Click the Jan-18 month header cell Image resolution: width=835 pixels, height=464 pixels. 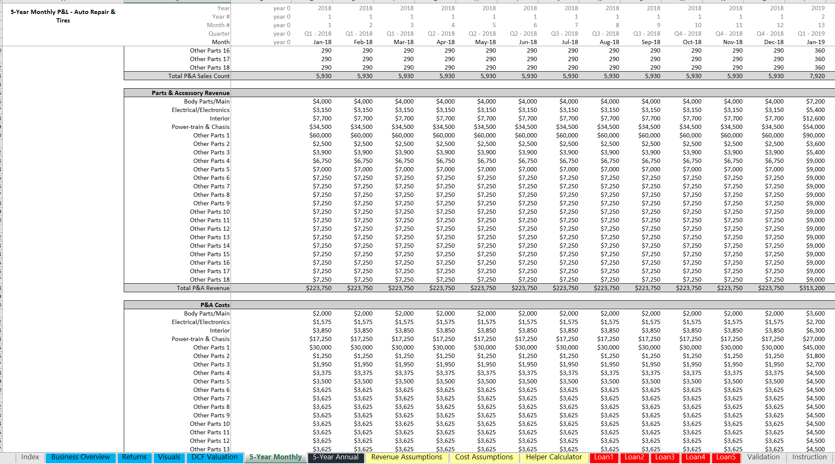pyautogui.click(x=322, y=42)
